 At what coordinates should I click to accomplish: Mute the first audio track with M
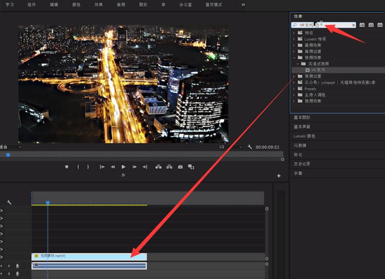coord(1,266)
